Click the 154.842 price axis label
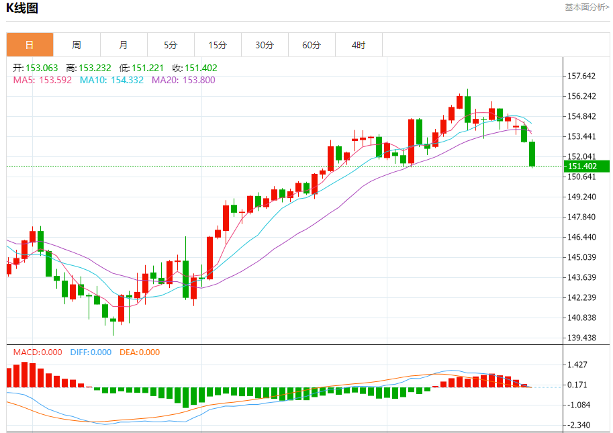Screen dimensions: 613x433 click(581, 116)
